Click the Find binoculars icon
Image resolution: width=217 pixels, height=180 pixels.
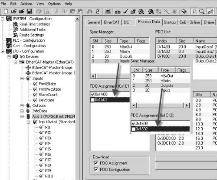pyautogui.click(x=90, y=11)
